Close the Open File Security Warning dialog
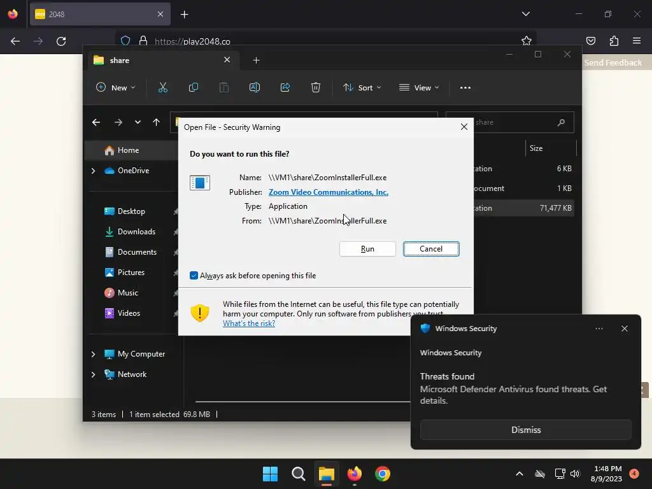Screen dimensions: 652x489 [x=464, y=127]
